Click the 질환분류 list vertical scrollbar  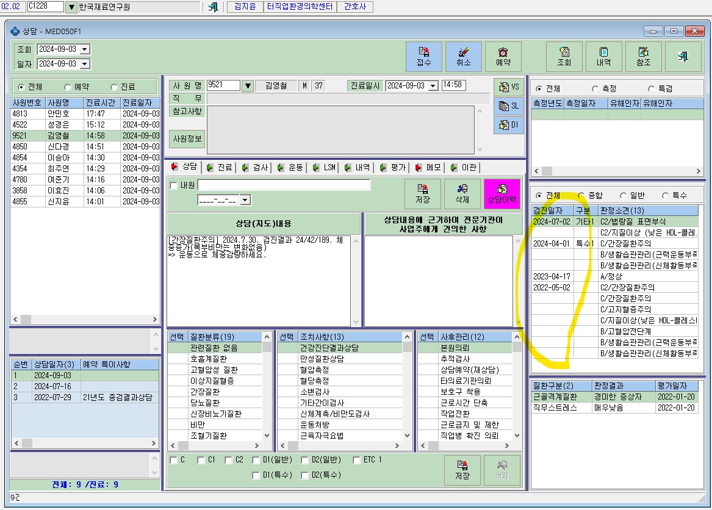267,386
